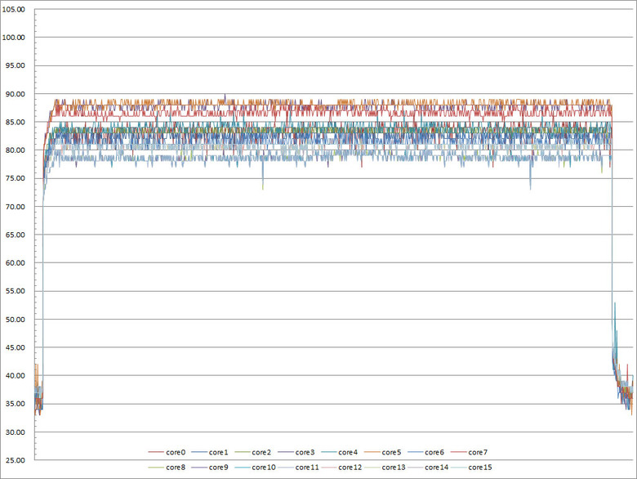
Task: Click the 60.00 axis label
Action: (x=15, y=262)
